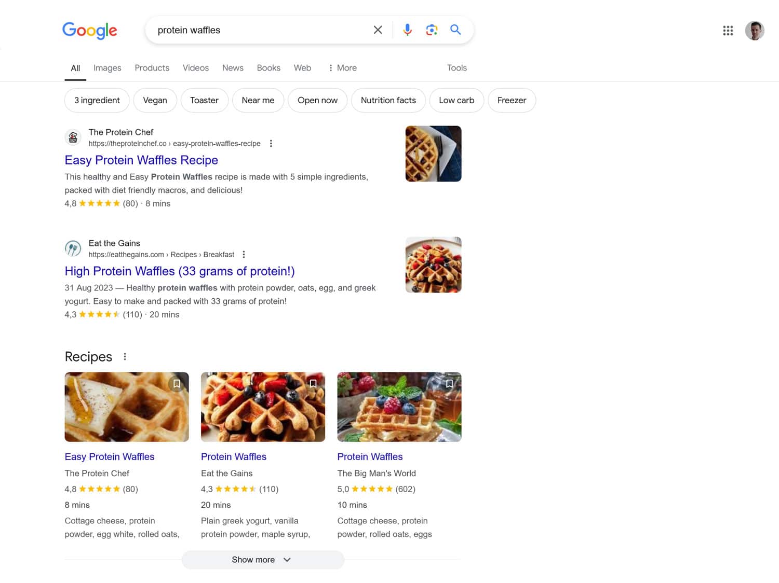Switch to the Images tab
Image resolution: width=779 pixels, height=583 pixels.
pyautogui.click(x=107, y=68)
